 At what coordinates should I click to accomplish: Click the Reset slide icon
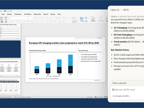(6, 20)
